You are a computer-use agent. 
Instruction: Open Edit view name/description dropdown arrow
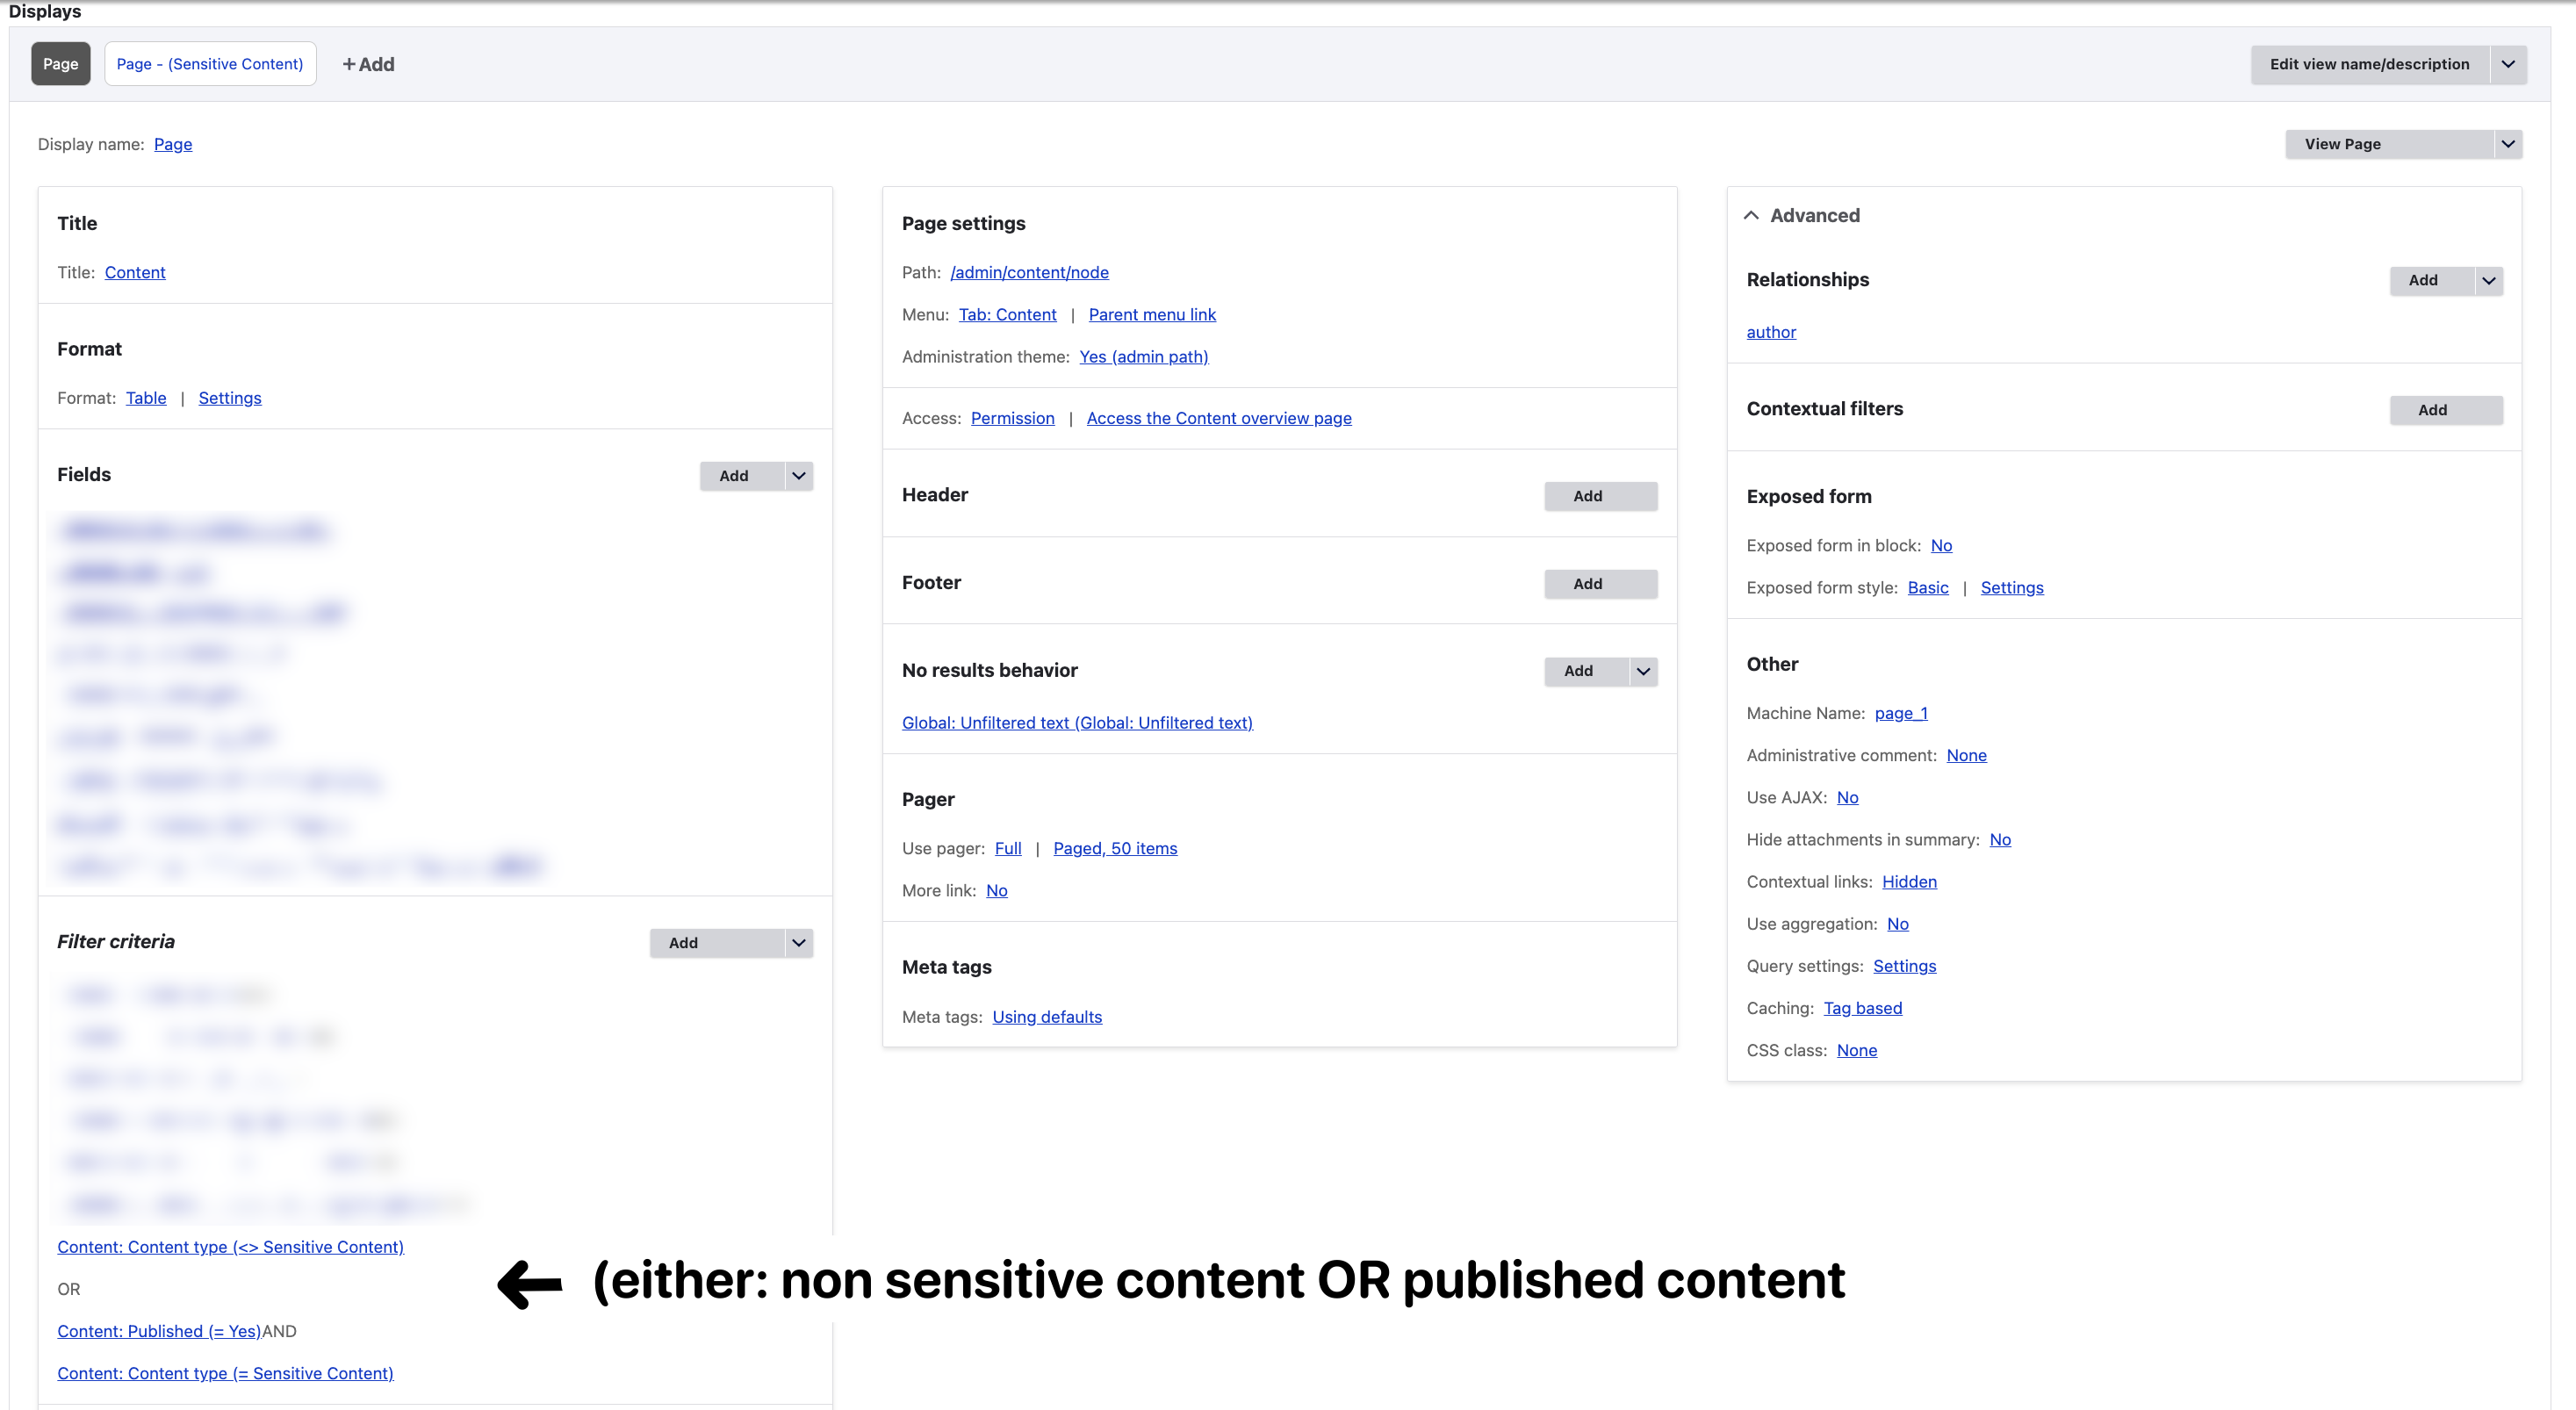pyautogui.click(x=2507, y=64)
